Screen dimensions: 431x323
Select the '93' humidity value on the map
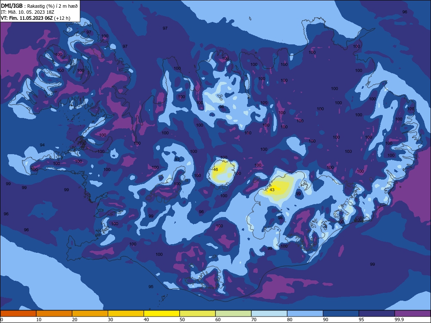[177, 159]
